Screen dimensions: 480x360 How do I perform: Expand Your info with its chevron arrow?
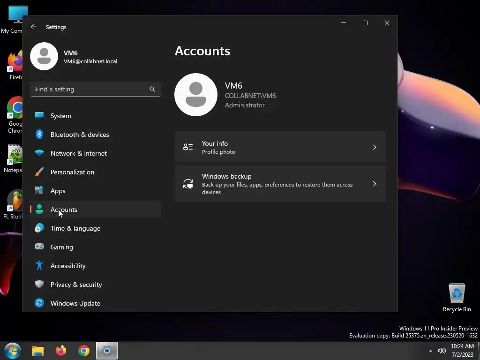(x=375, y=147)
